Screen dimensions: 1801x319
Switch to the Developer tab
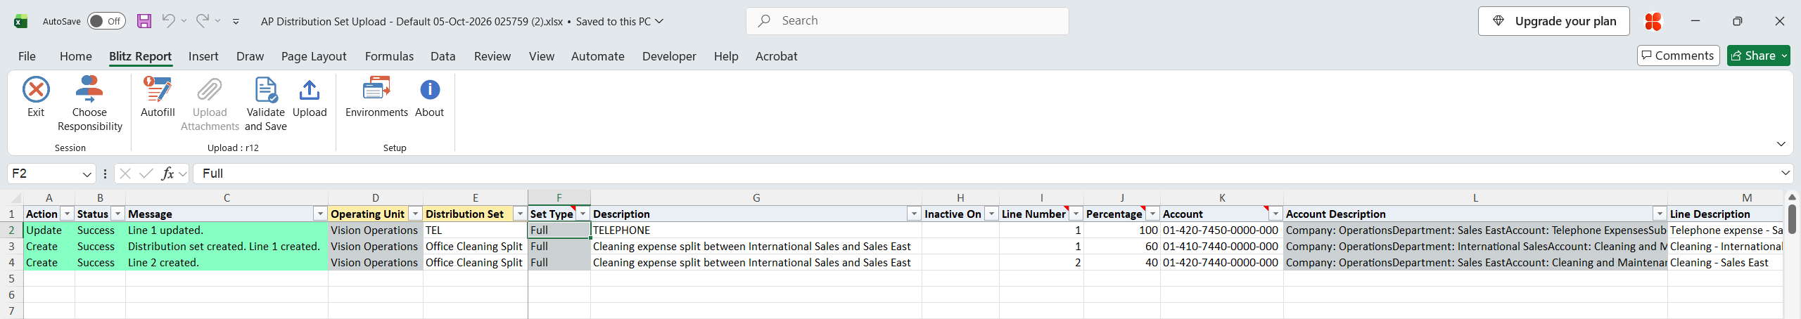pos(669,56)
